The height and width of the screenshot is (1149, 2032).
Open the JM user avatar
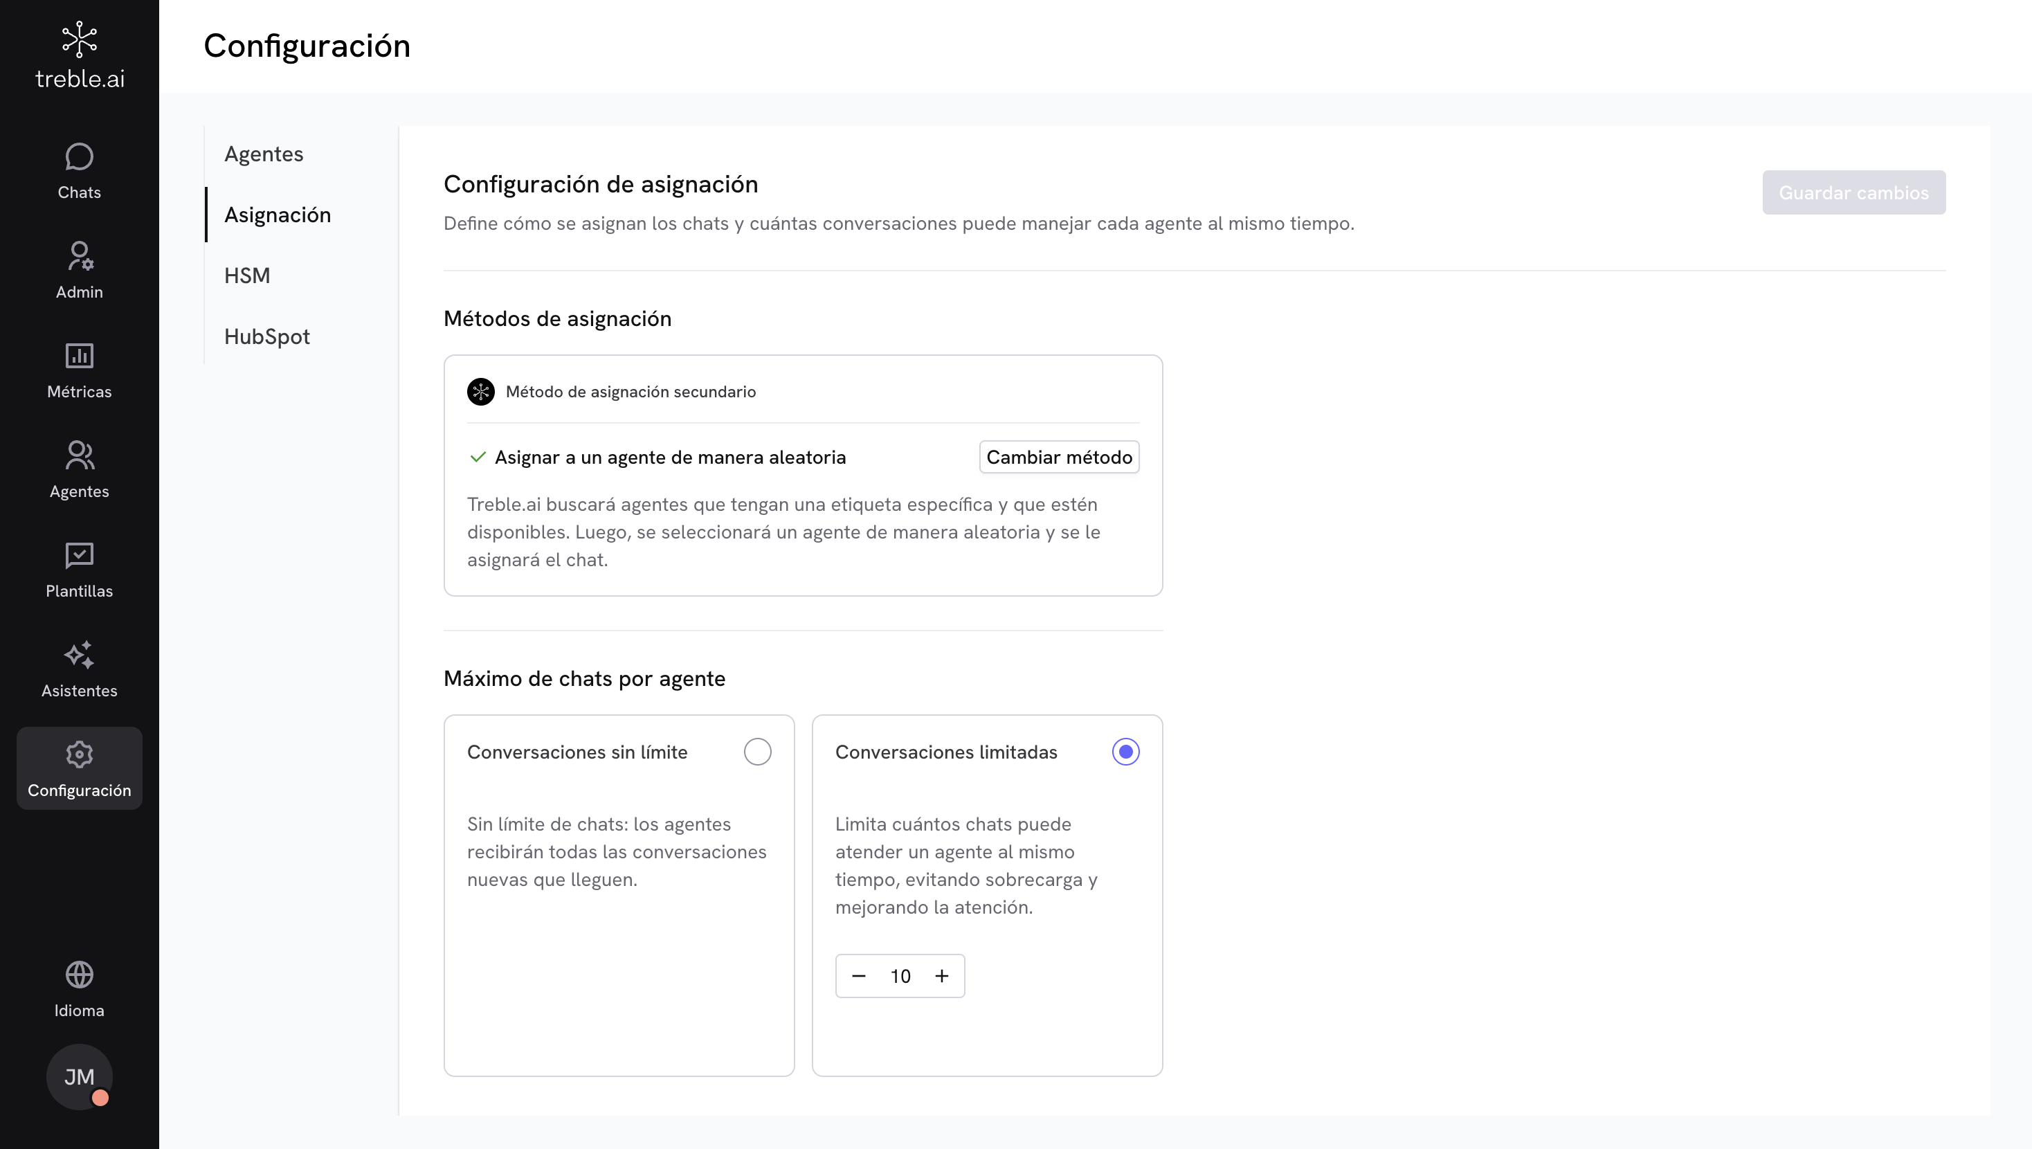pyautogui.click(x=79, y=1076)
